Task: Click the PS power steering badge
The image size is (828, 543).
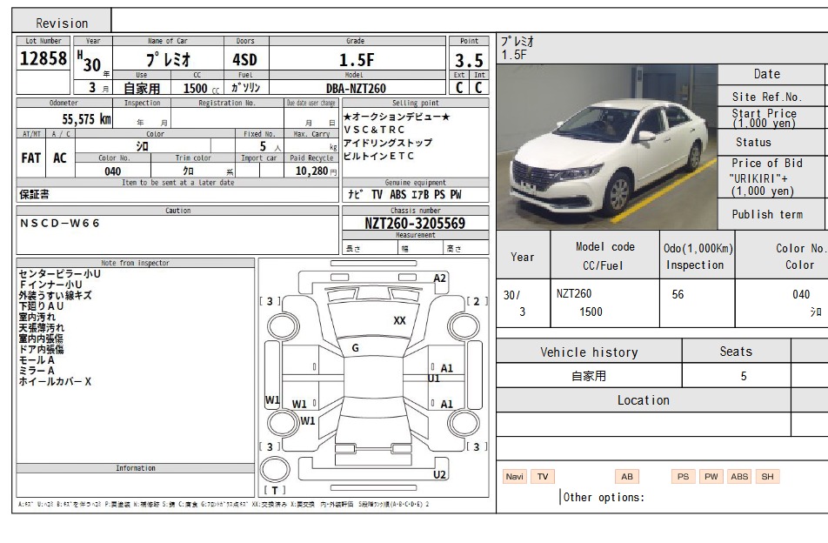Action: click(x=683, y=477)
